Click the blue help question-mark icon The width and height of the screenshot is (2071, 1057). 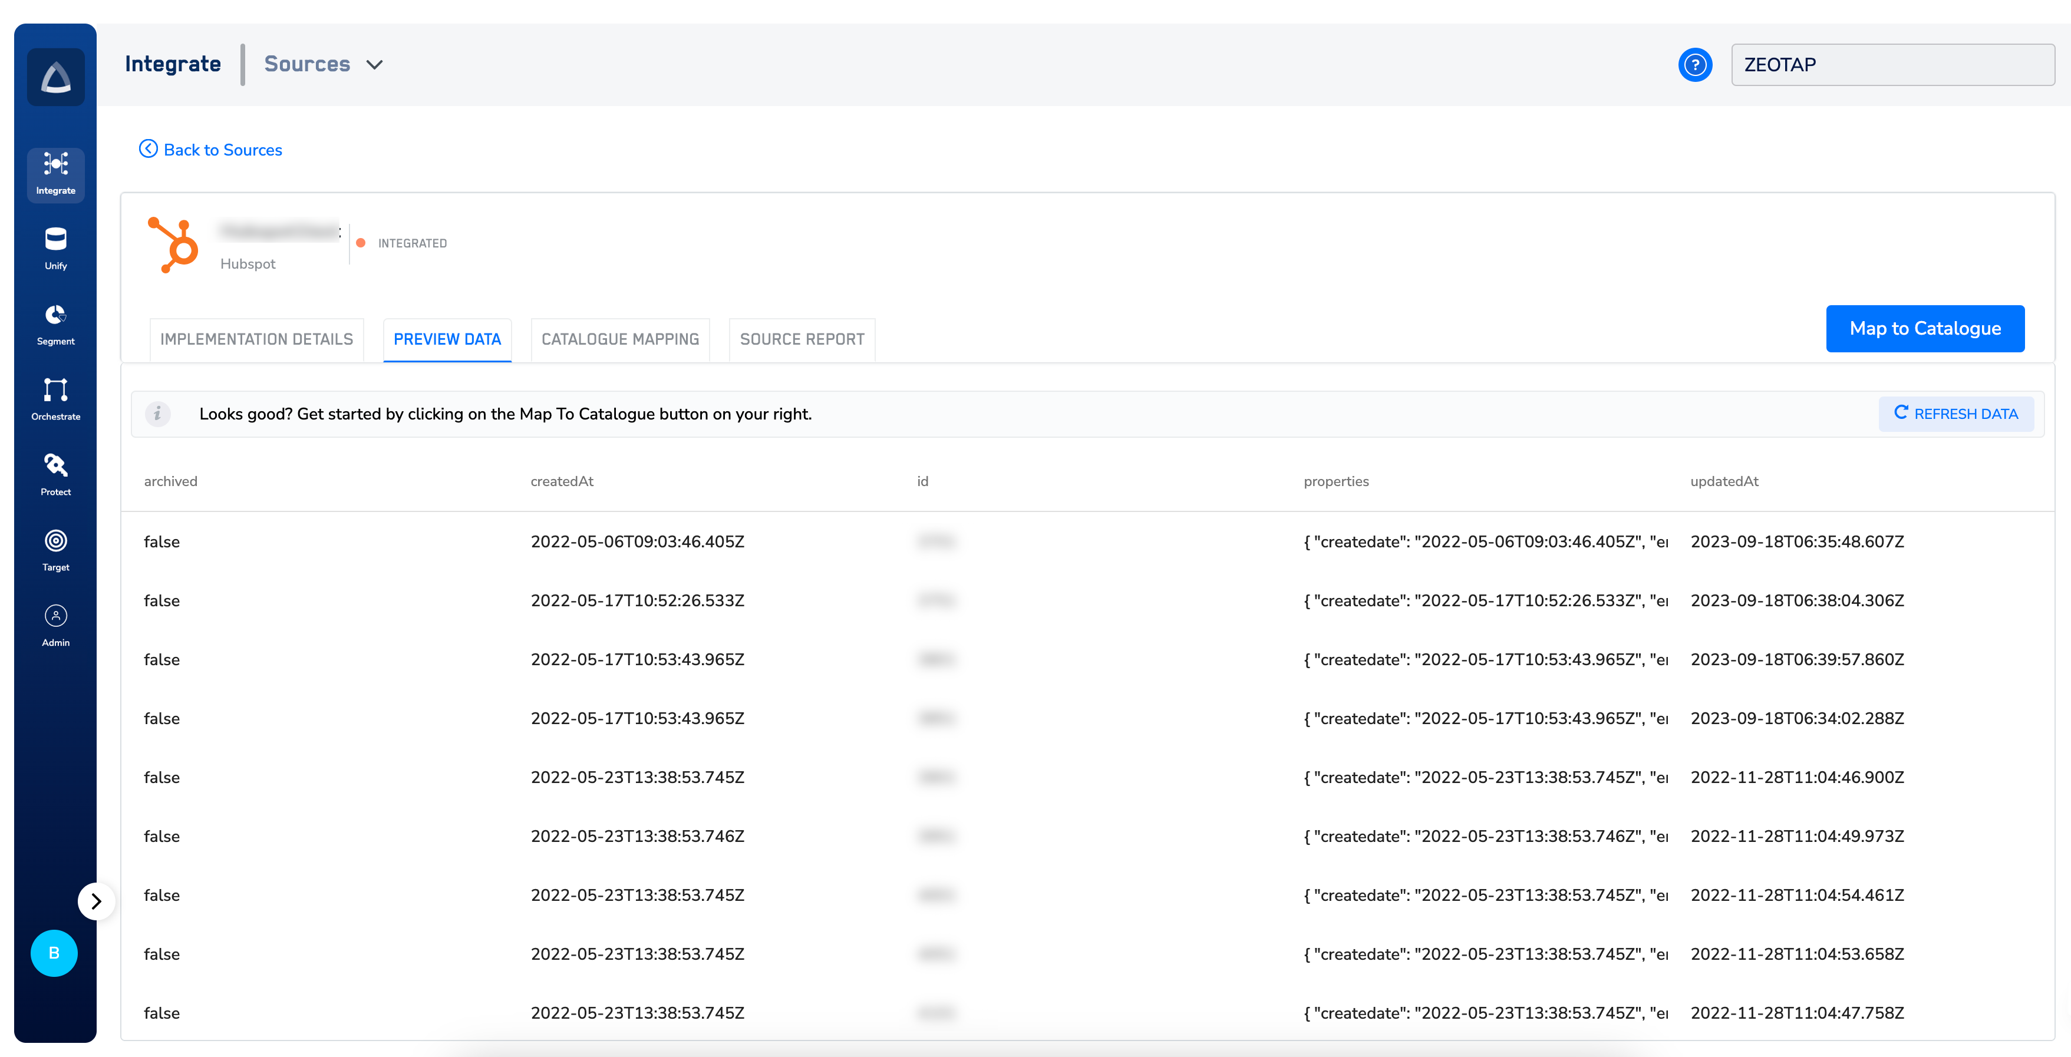coord(1694,64)
